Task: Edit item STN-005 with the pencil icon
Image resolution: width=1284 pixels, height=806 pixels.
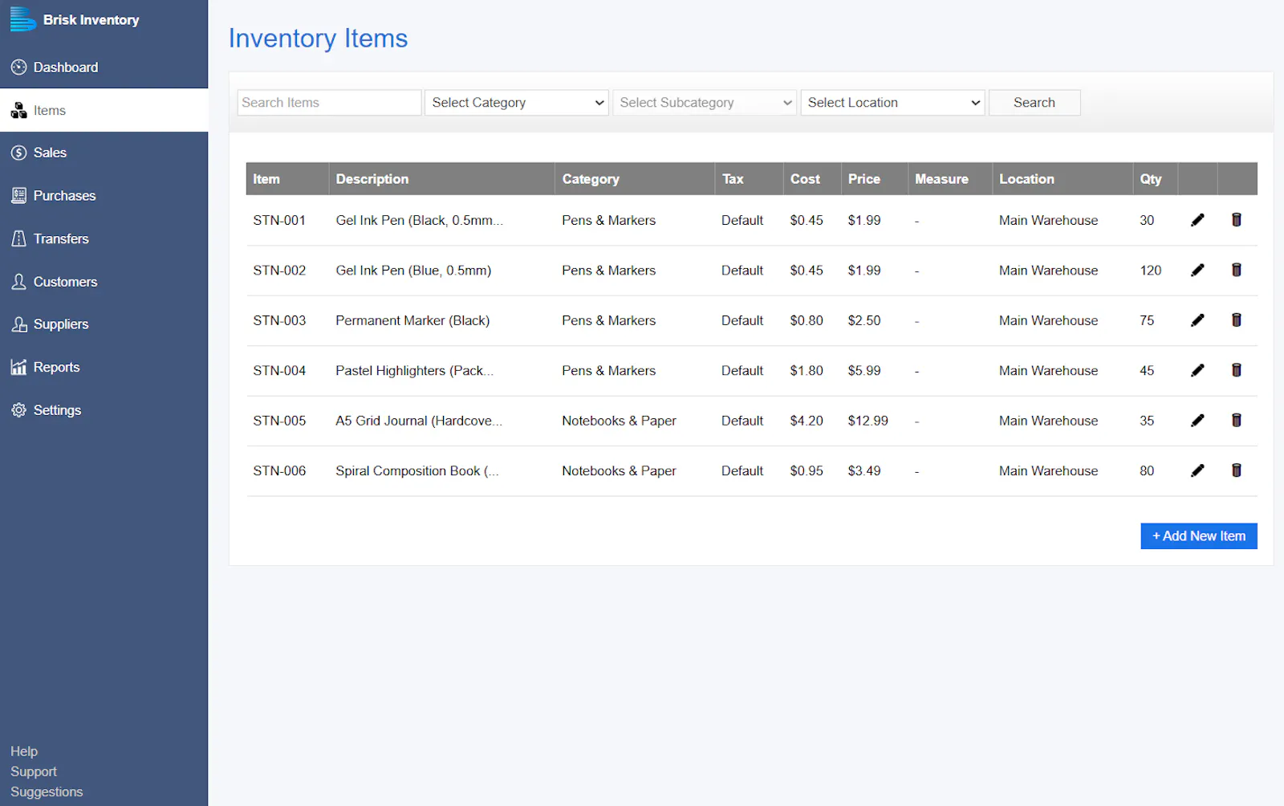Action: click(1197, 421)
